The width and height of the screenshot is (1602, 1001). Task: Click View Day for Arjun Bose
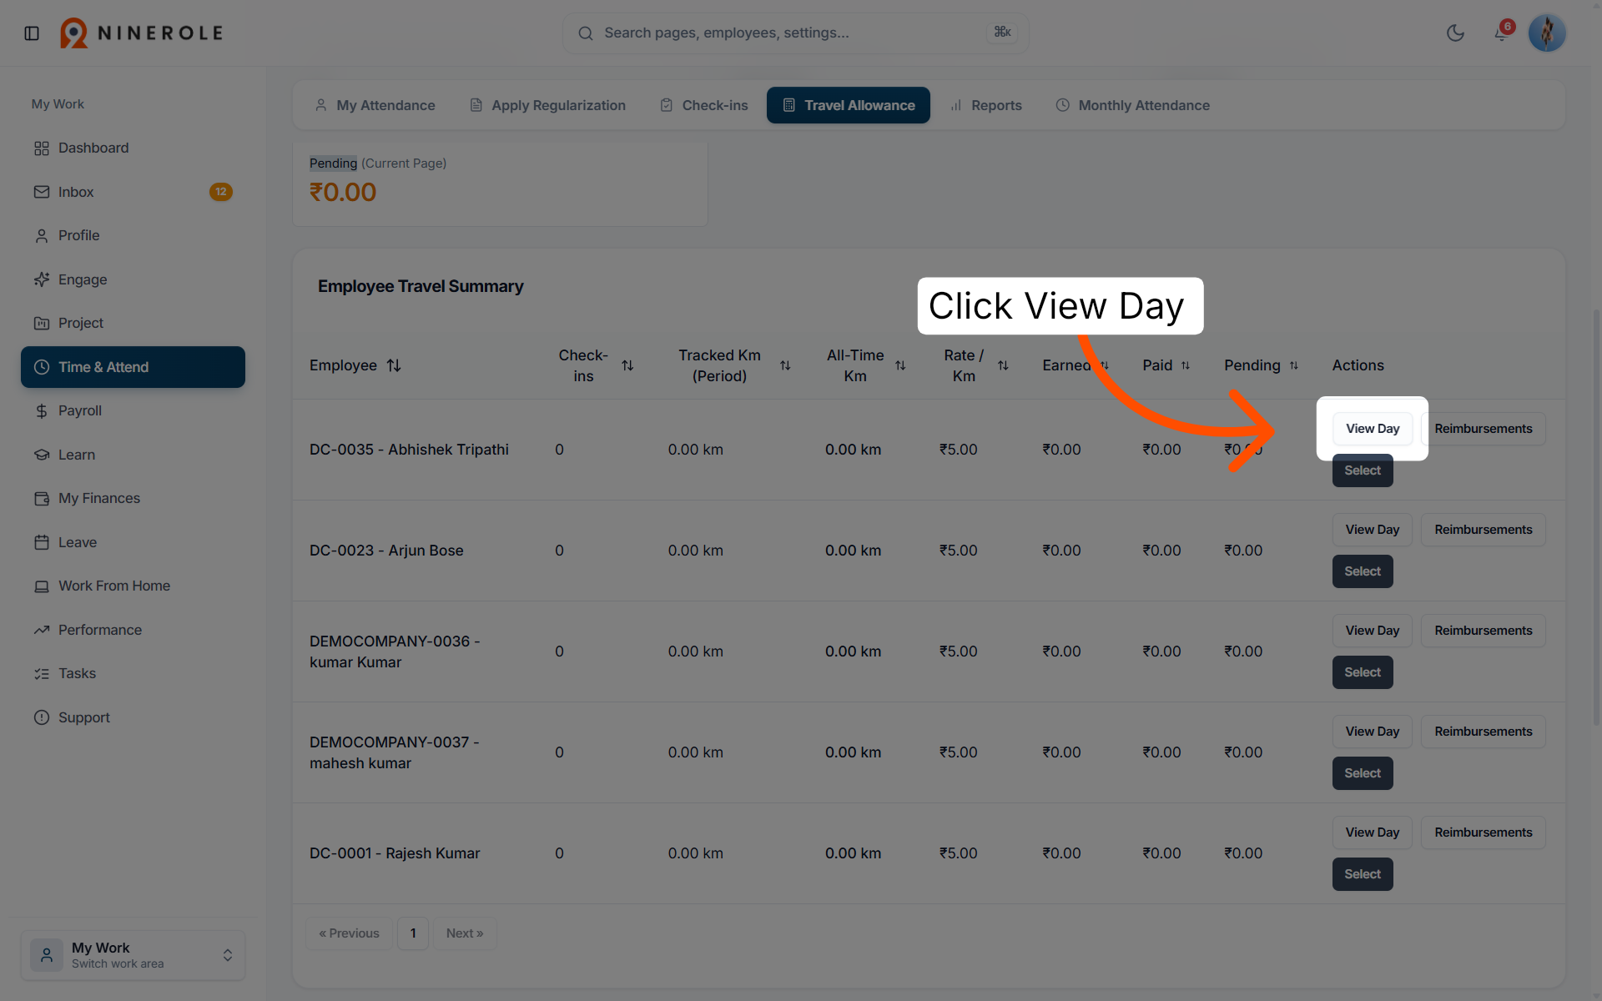[x=1373, y=530]
